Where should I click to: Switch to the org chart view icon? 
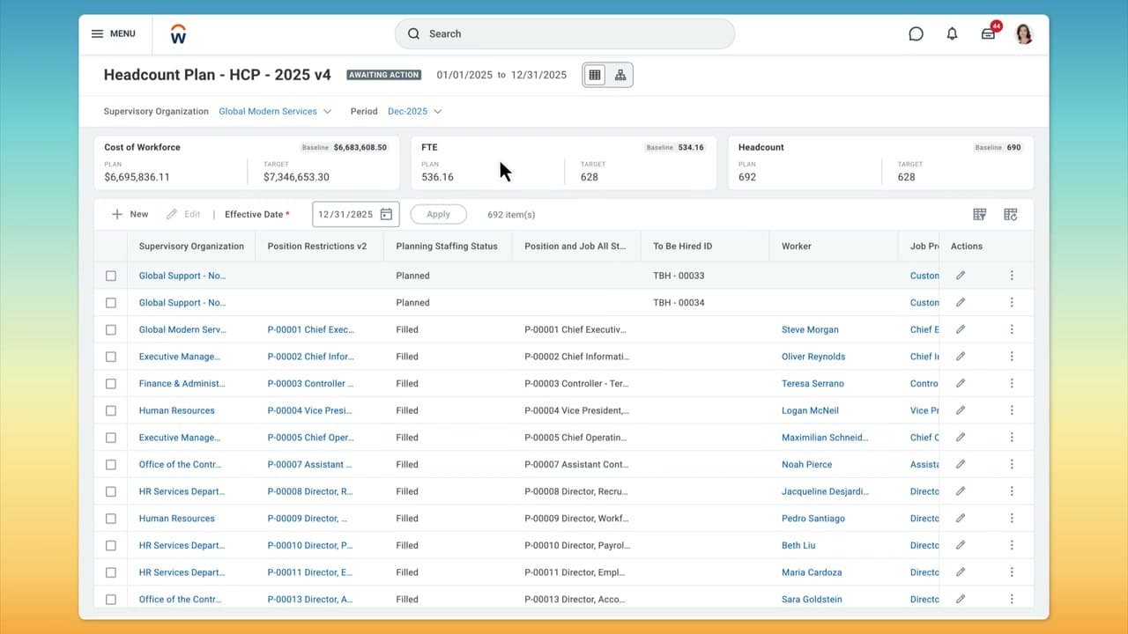(x=620, y=75)
